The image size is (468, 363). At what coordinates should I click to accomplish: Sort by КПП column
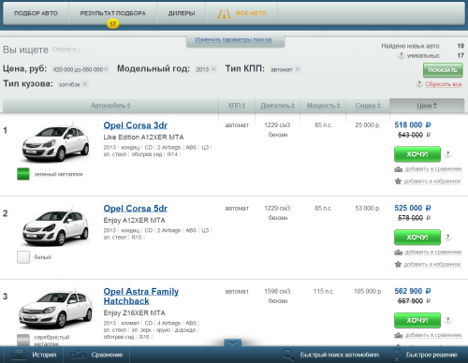[x=237, y=106]
